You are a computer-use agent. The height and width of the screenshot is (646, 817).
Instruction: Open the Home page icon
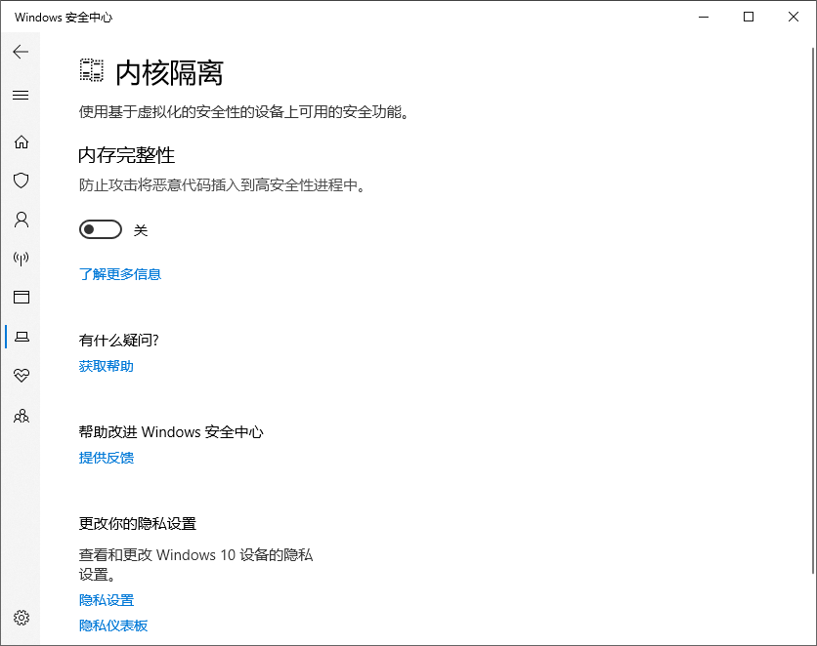[21, 142]
